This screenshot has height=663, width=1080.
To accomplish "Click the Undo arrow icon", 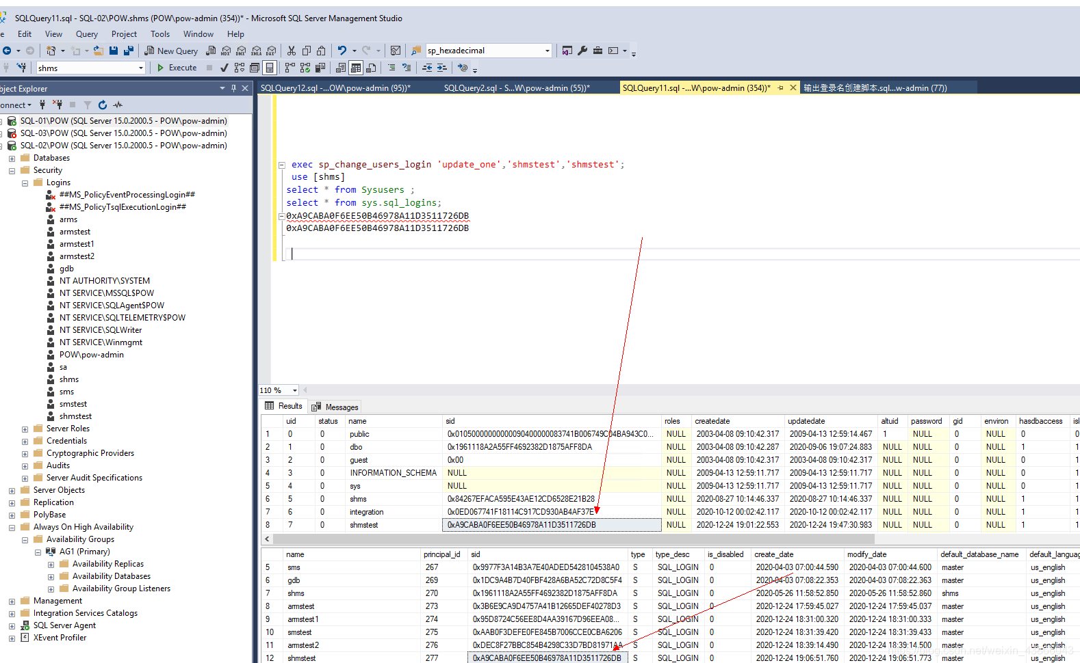I will coord(342,51).
